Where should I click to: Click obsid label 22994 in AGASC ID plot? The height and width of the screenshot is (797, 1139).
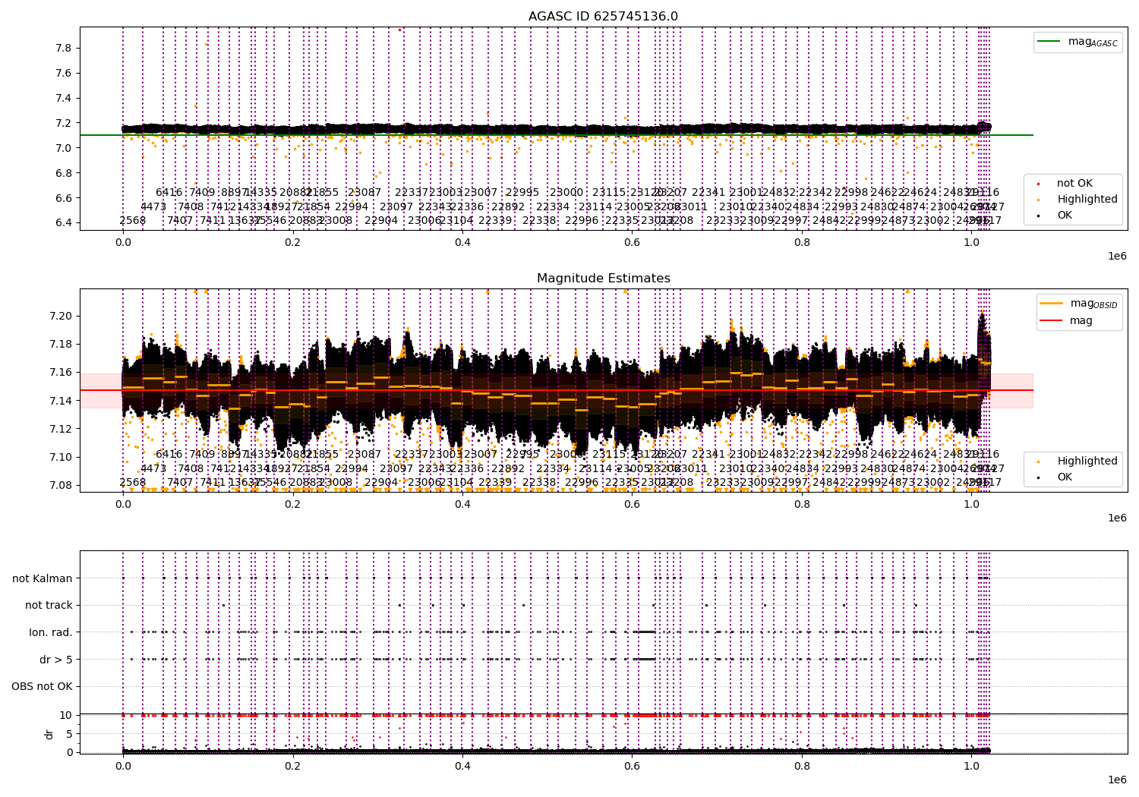point(352,206)
